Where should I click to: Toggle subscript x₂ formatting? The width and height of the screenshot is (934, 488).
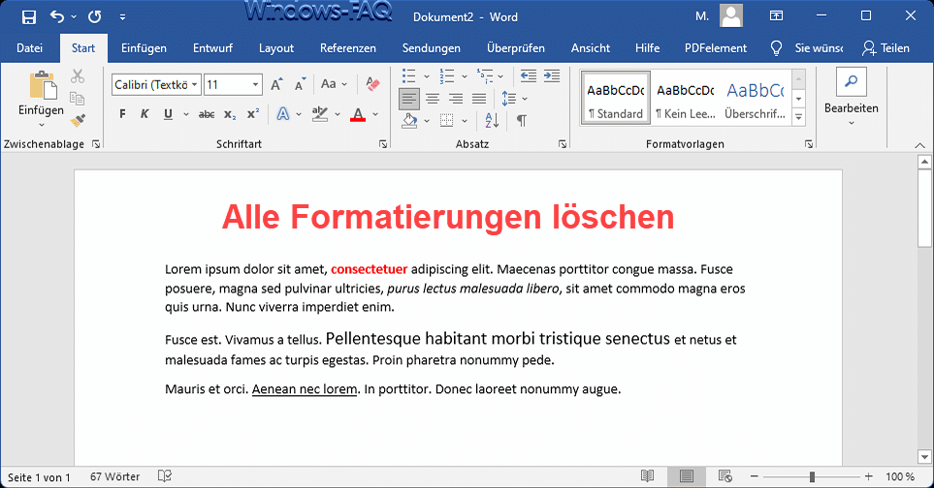tap(230, 114)
